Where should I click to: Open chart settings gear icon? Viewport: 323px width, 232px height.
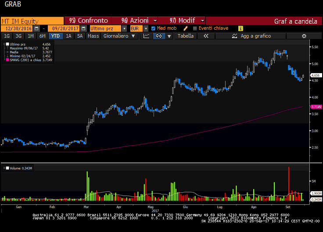click(x=304, y=36)
